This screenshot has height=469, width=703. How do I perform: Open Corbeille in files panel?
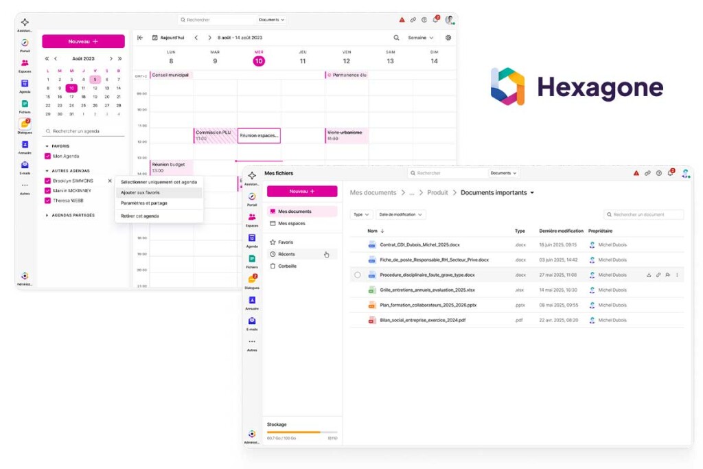302,266
